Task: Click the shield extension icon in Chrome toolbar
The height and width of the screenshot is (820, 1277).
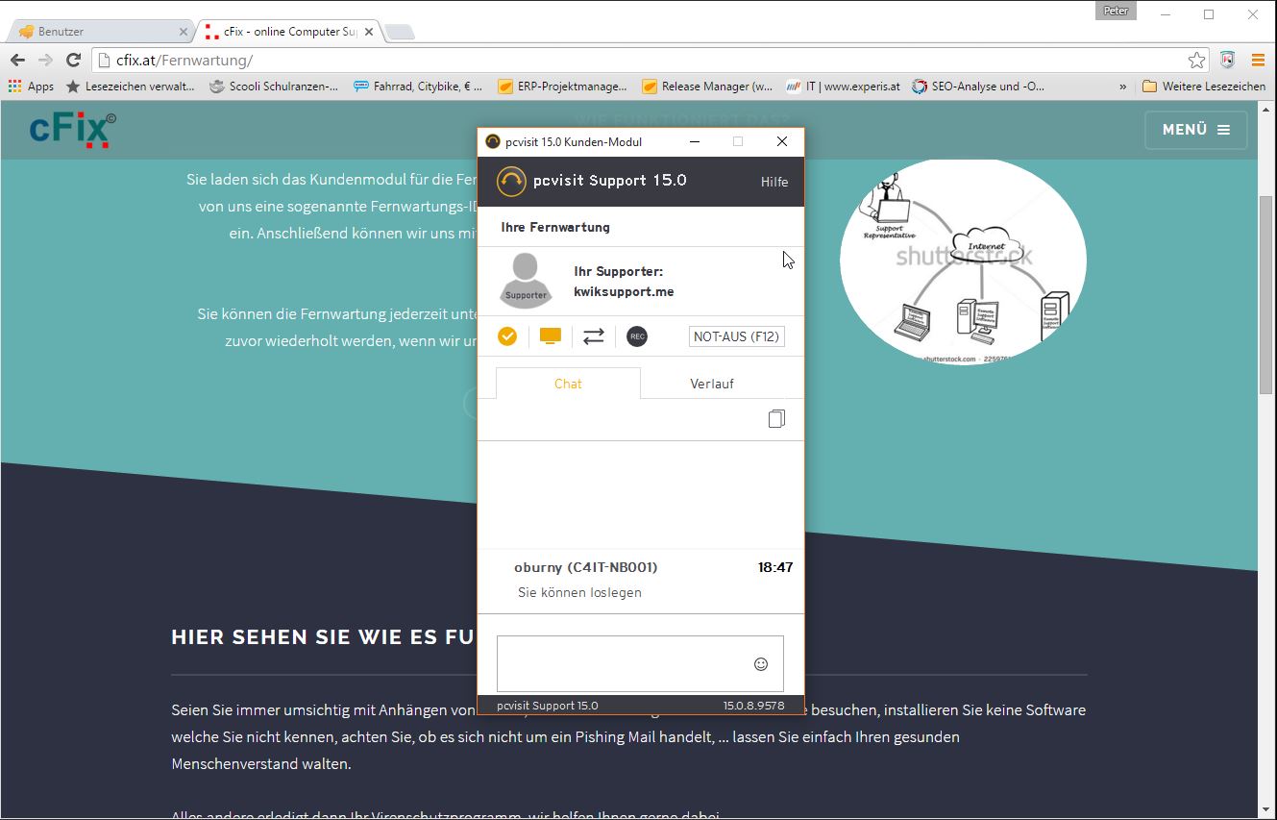Action: (1227, 60)
